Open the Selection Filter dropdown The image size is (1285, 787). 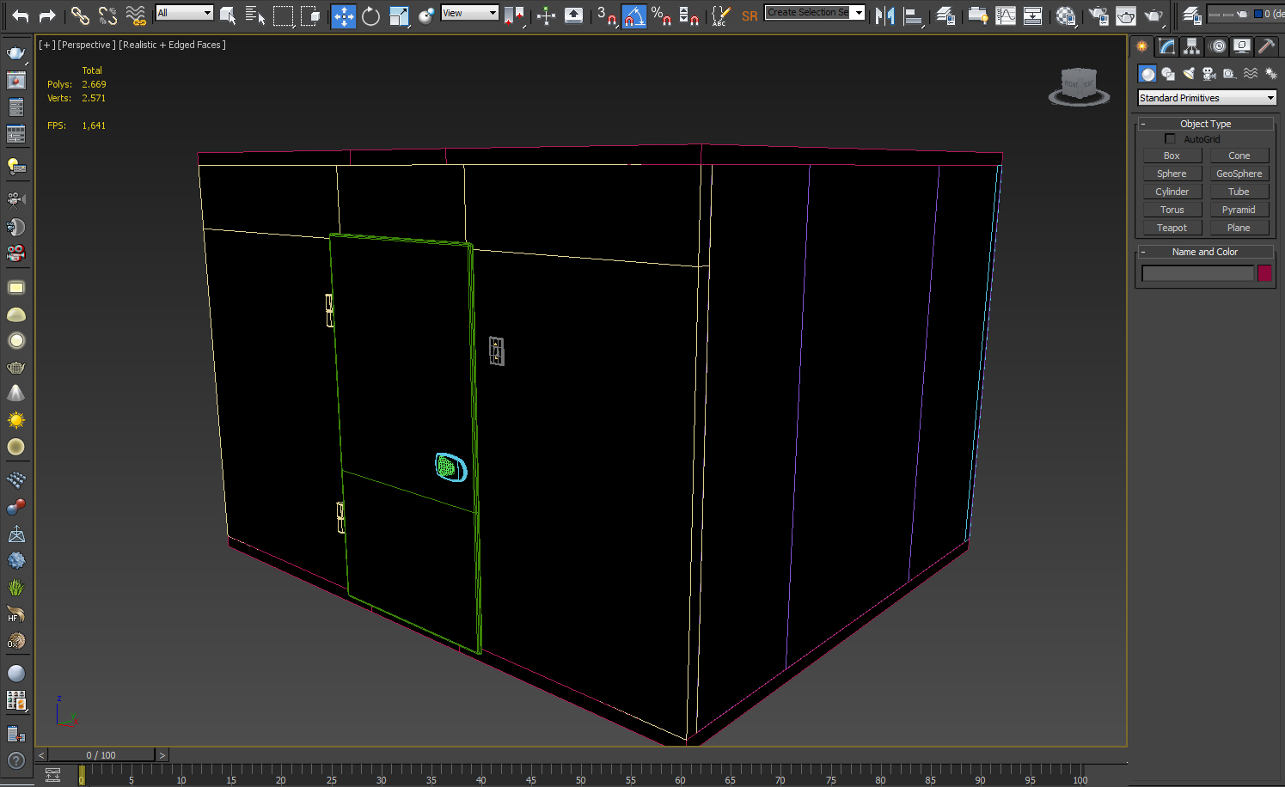tap(181, 12)
